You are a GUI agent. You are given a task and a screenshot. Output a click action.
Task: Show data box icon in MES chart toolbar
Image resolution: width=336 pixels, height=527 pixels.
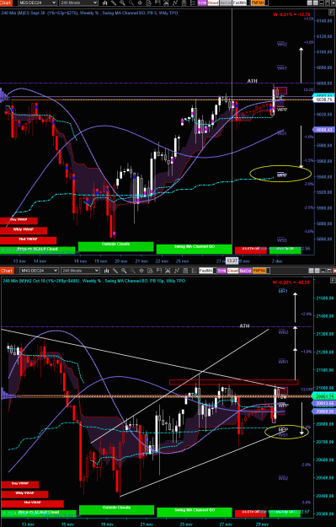(x=149, y=3)
